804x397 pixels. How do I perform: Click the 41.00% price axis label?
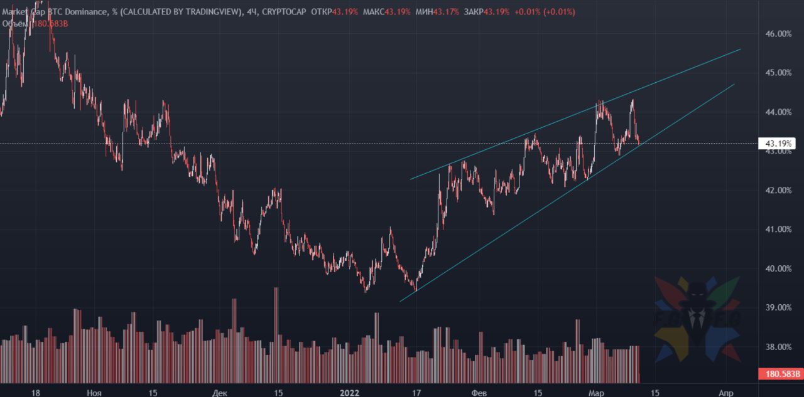[x=780, y=230]
